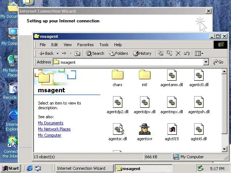
Task: Open the Tools menu
Action: click(x=104, y=45)
